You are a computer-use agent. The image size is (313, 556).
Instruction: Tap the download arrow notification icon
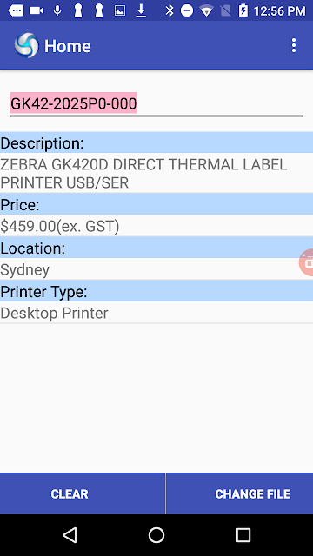(x=141, y=11)
